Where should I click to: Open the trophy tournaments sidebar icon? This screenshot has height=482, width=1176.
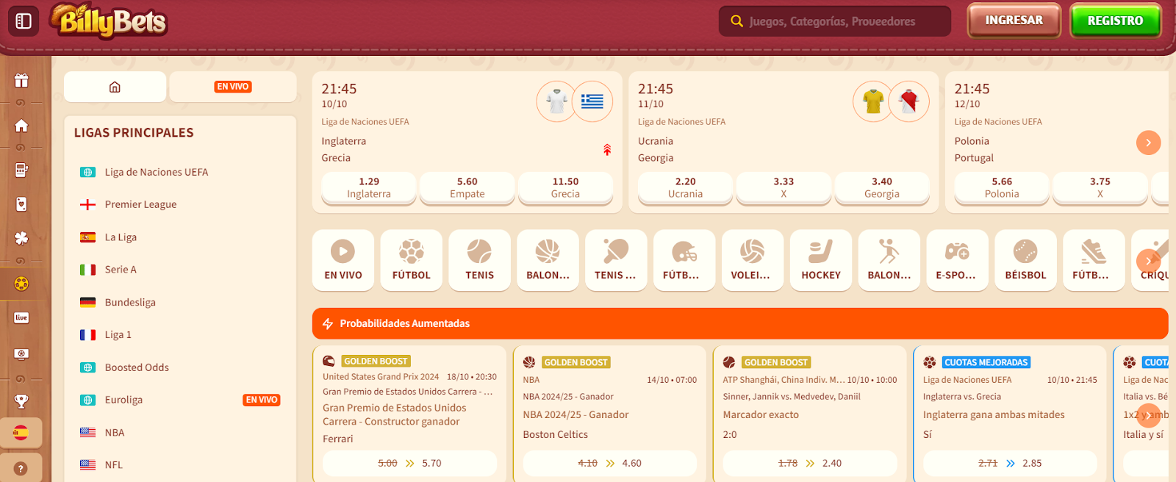tap(21, 401)
